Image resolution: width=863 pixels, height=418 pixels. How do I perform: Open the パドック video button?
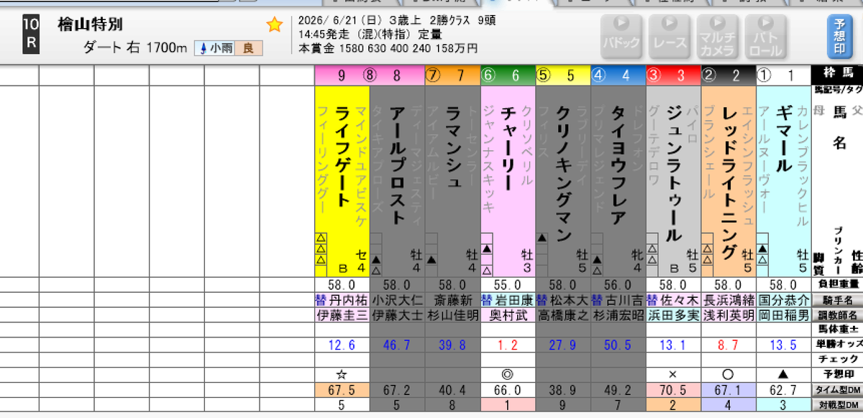click(x=621, y=36)
